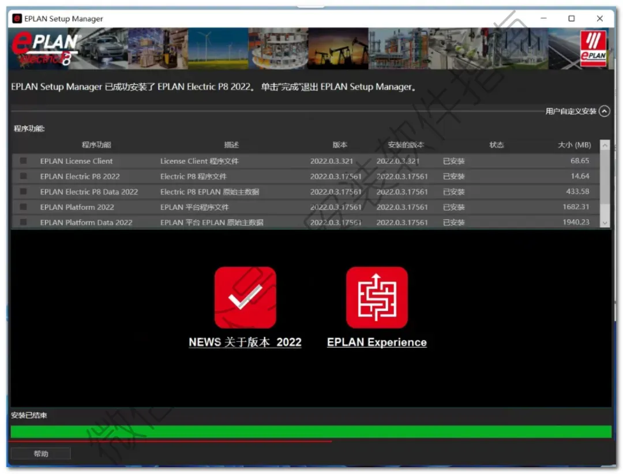Click size value 1682.31
The width and height of the screenshot is (623, 474).
576,206
